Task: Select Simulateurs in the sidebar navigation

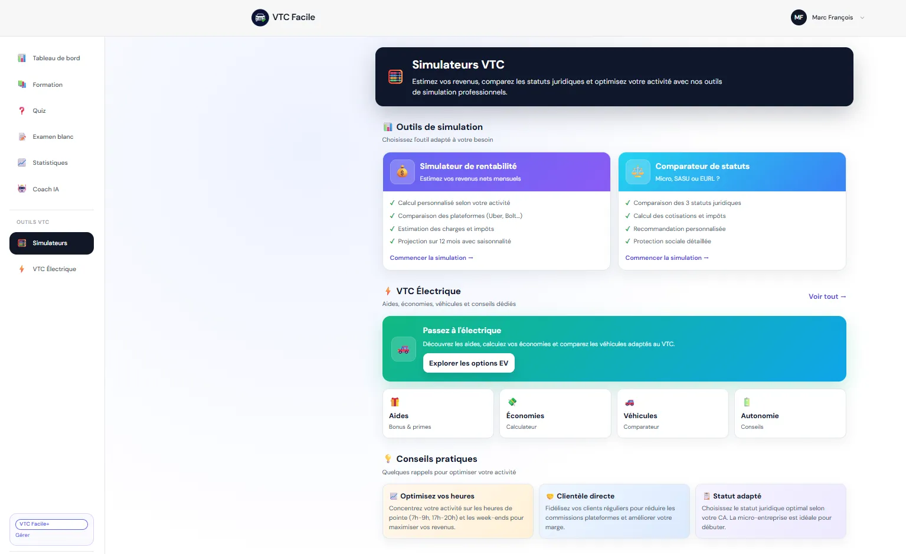Action: coord(51,243)
